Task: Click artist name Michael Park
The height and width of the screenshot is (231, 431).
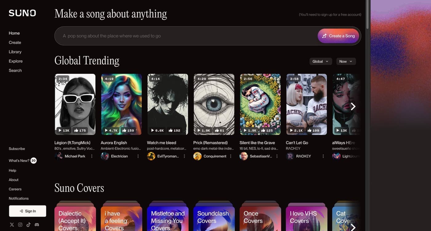Action: [x=75, y=156]
